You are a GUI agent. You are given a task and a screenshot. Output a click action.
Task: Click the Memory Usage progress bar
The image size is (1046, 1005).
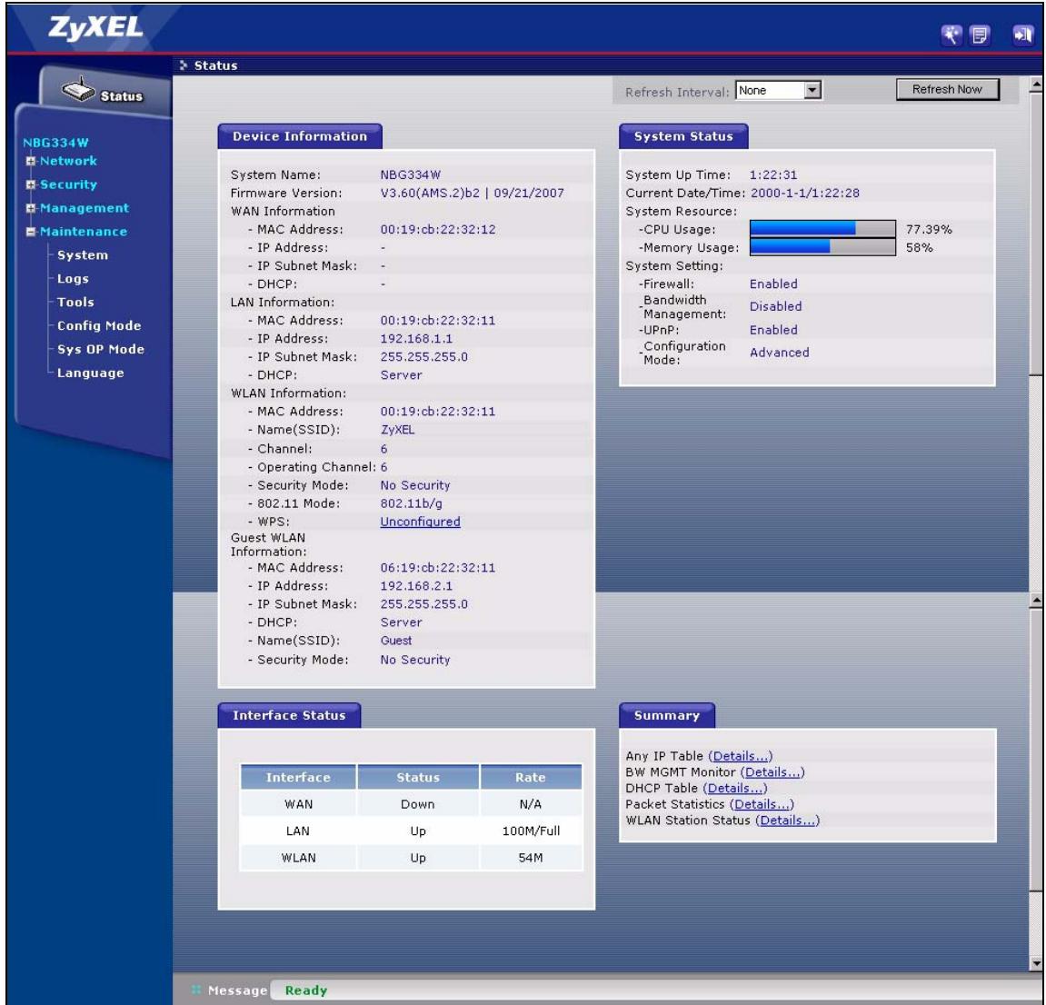pyautogui.click(x=822, y=247)
